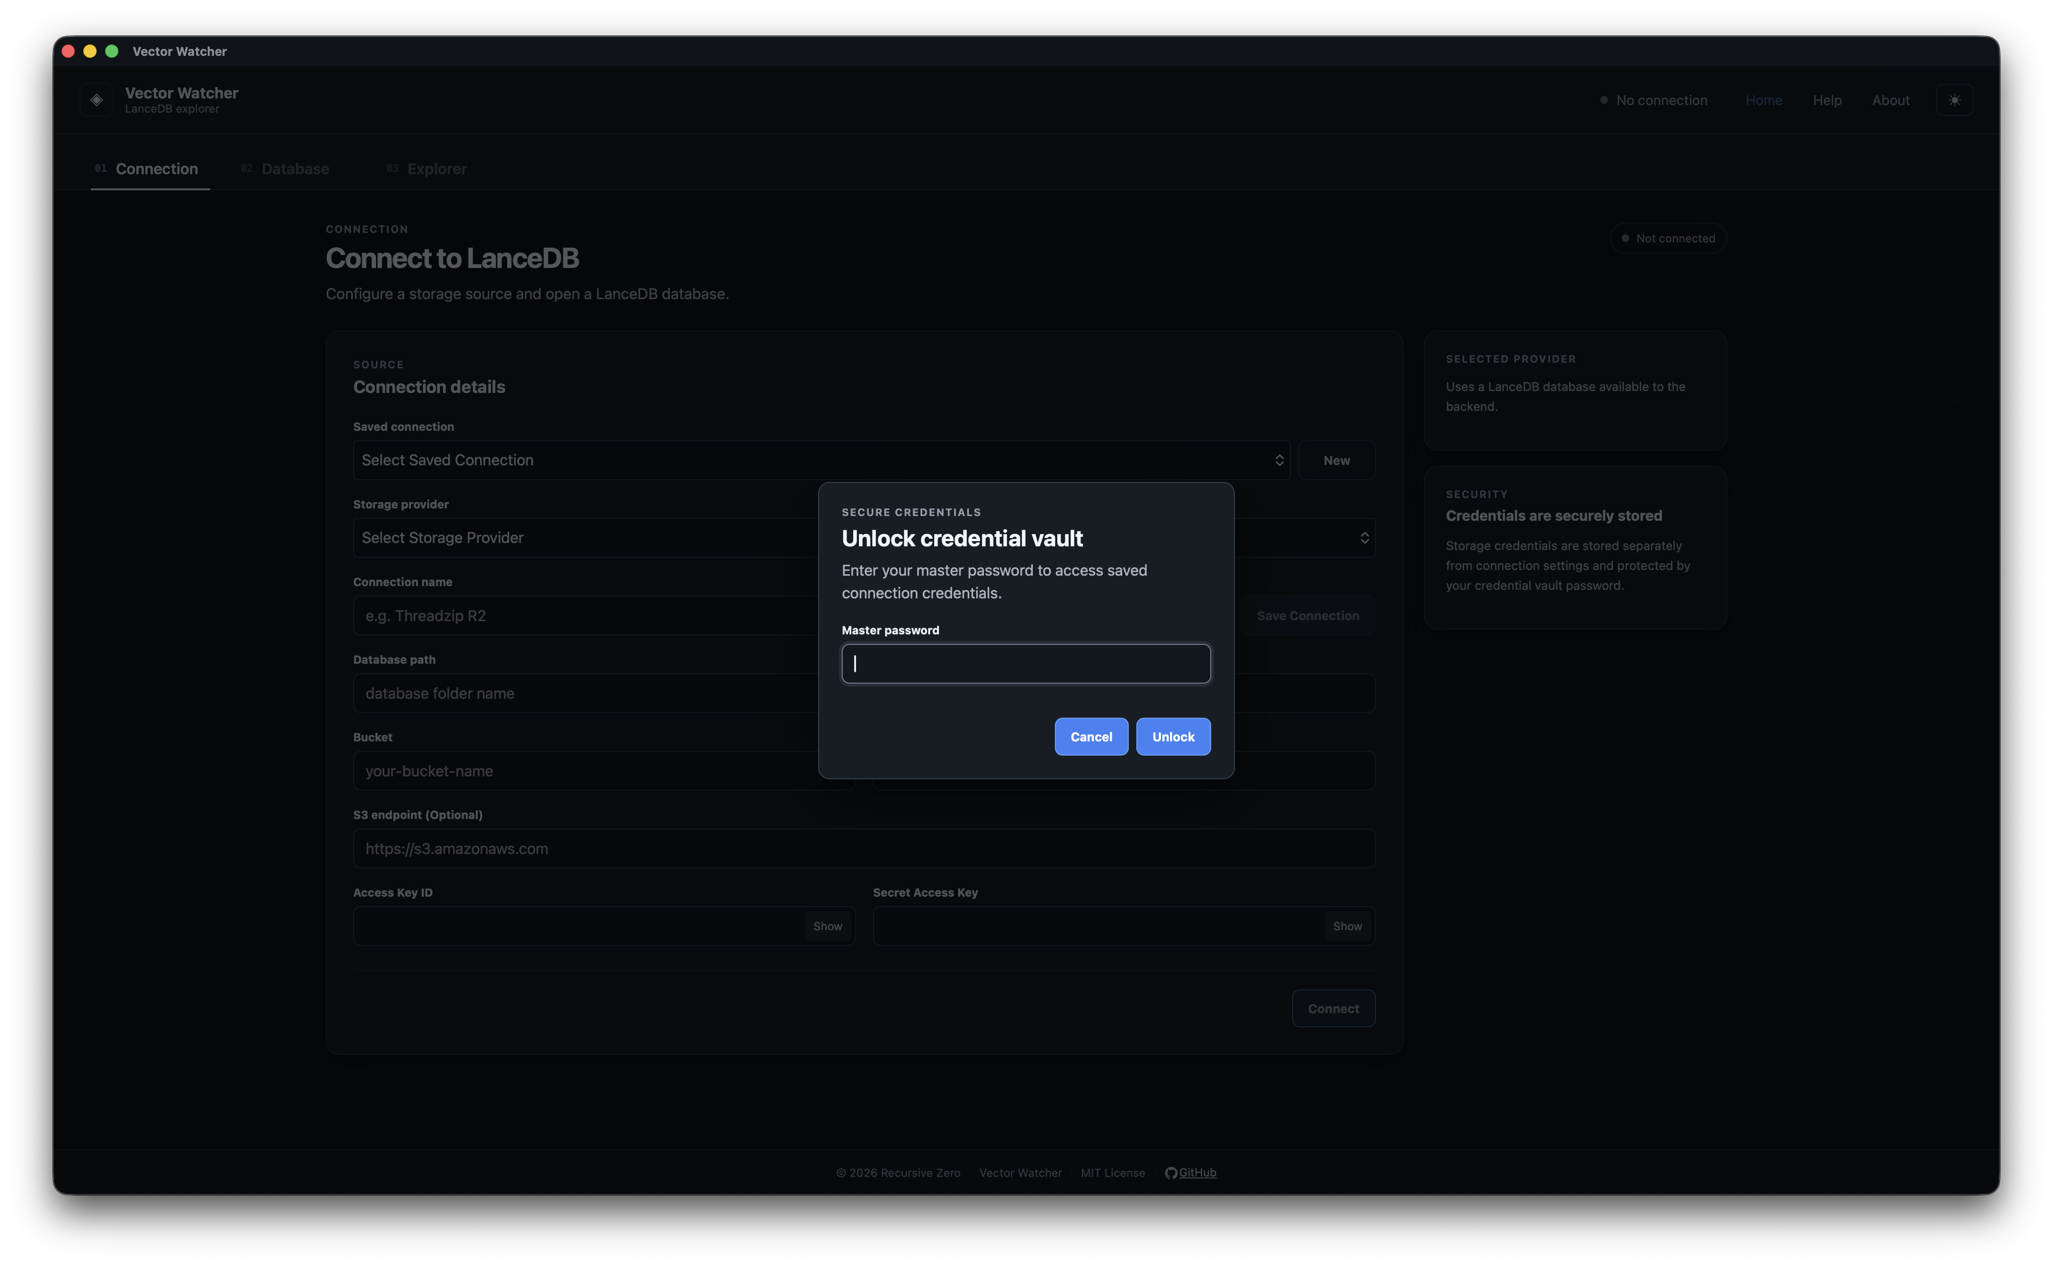Image resolution: width=2053 pixels, height=1265 pixels.
Task: Click the Save Connection button
Action: point(1308,616)
